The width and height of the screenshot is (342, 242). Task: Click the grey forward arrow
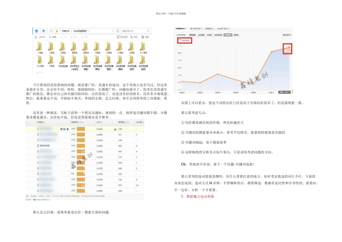(51, 31)
